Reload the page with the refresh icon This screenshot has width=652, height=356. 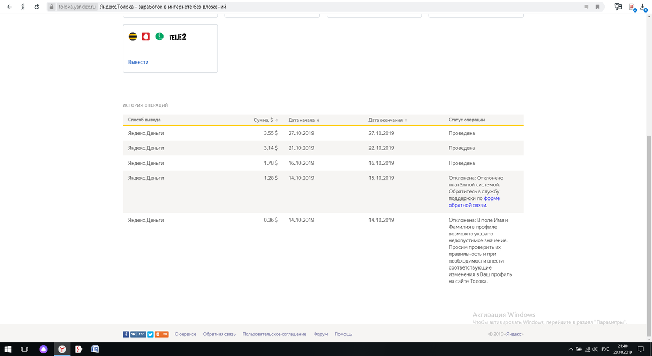pyautogui.click(x=36, y=7)
